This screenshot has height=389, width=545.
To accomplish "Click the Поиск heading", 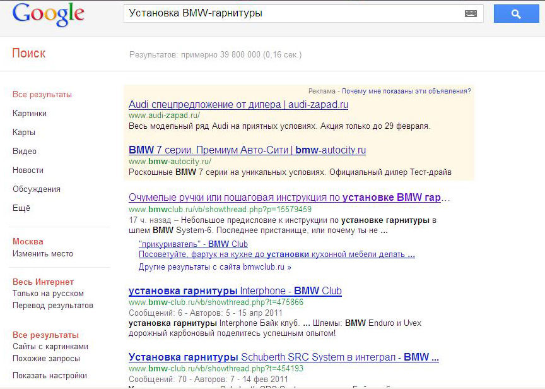I will 29,53.
